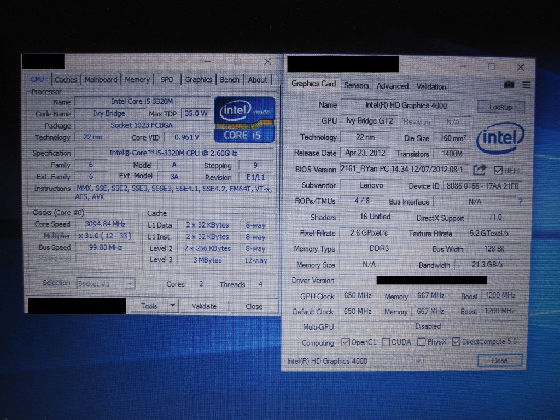Open the Socket #1 selection dropdown
The width and height of the screenshot is (560, 420).
pyautogui.click(x=106, y=284)
